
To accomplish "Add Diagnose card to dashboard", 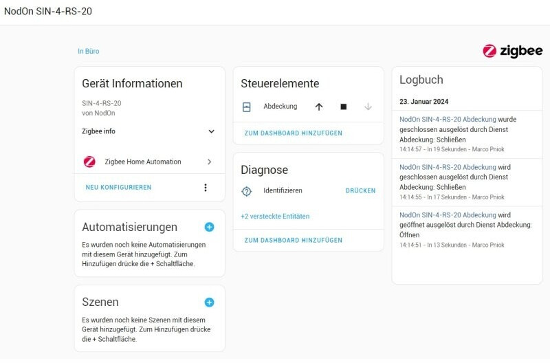I will 293,241.
